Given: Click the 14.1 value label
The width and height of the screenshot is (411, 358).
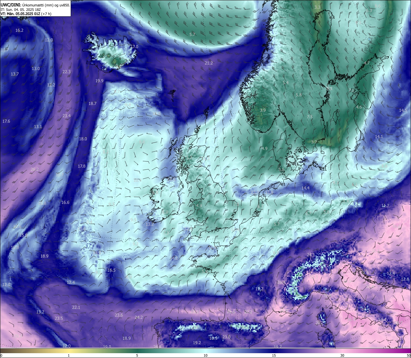Looking at the screenshot, I should 379,137.
